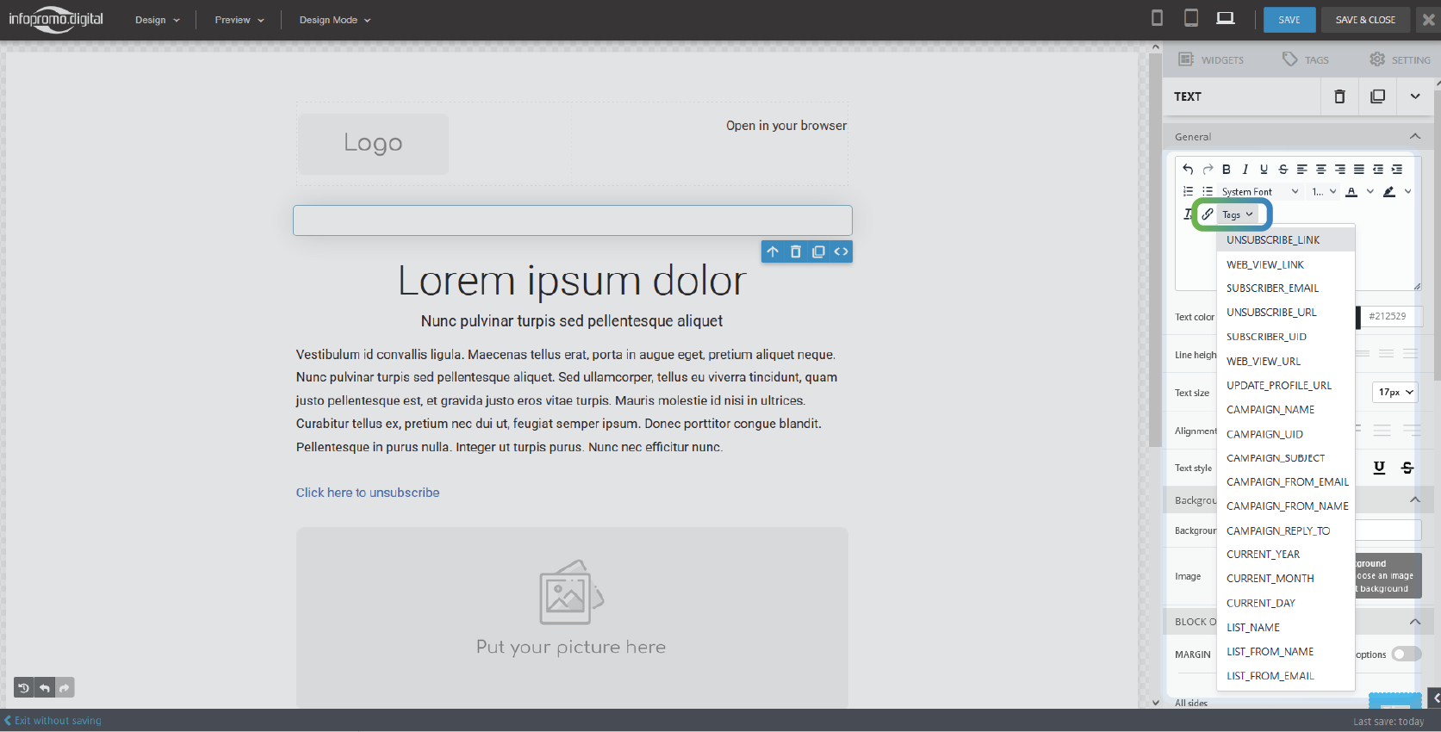Expand TEXT widget header chevron
1441x732 pixels.
(x=1414, y=96)
